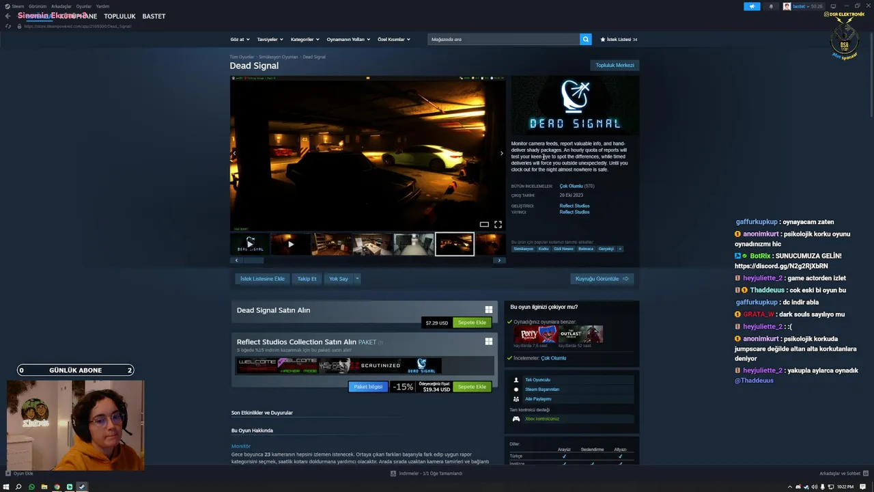
Task: Open the Çok Olumlu reviews link
Action: tap(571, 186)
